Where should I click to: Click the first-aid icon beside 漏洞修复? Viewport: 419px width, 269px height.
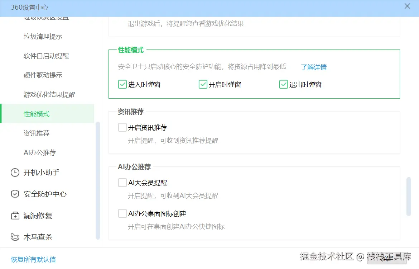(15, 216)
